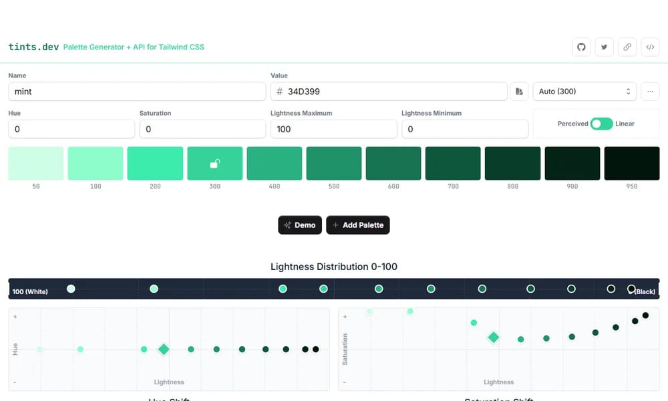
Task: Focus the Lightness Maximum field
Action: click(334, 129)
